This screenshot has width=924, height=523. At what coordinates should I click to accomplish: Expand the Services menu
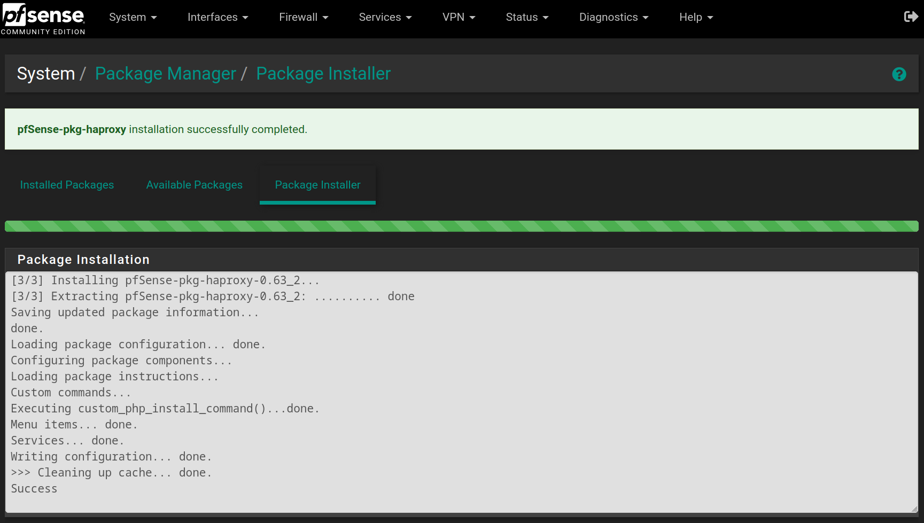point(385,17)
